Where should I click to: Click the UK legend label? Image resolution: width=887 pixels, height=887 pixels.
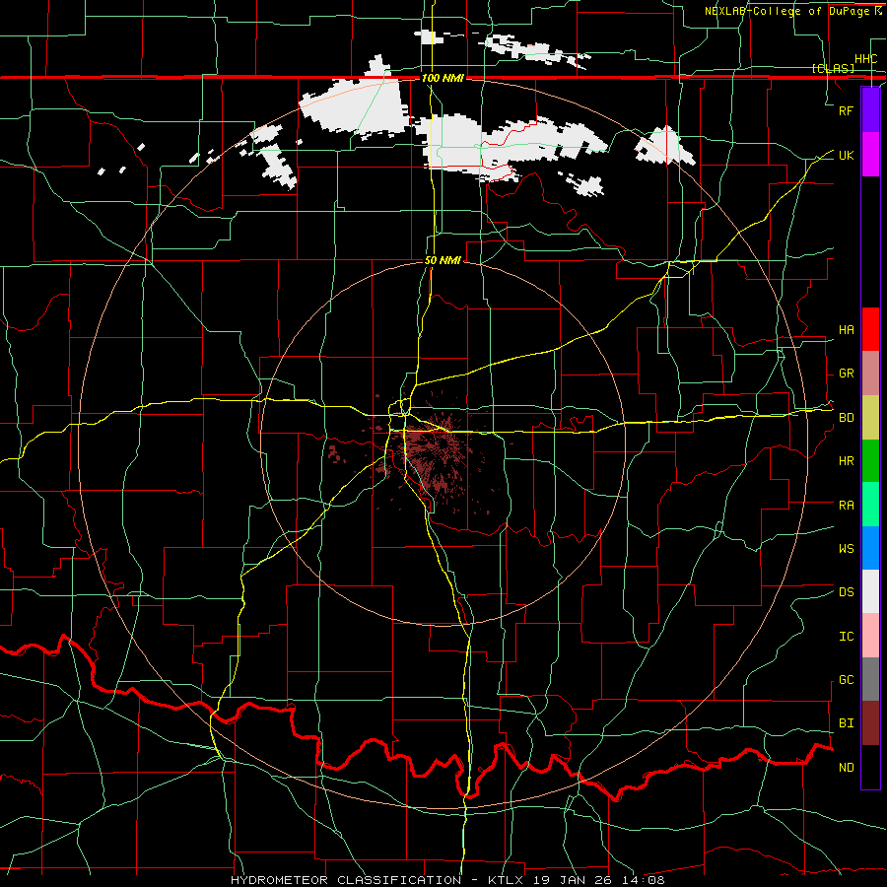(x=846, y=155)
